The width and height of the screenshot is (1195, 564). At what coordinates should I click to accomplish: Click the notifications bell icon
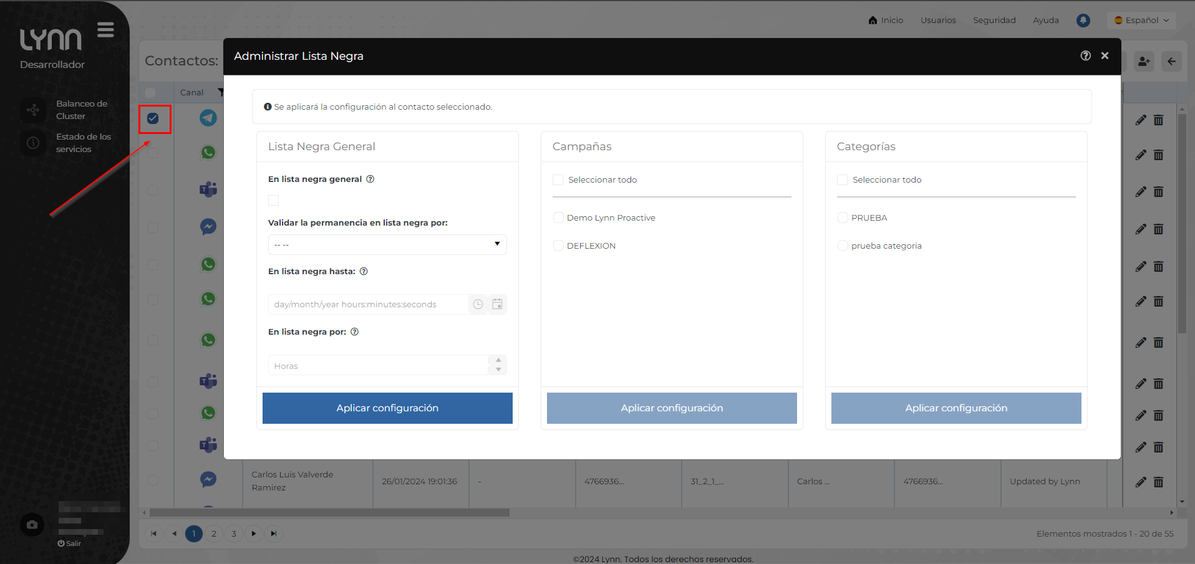1083,21
